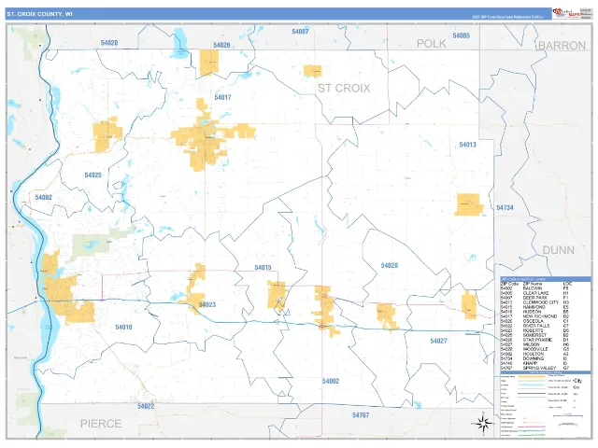598x448 pixels.
Task: Click the WILSON row in the ZIP index
Action: coord(536,344)
